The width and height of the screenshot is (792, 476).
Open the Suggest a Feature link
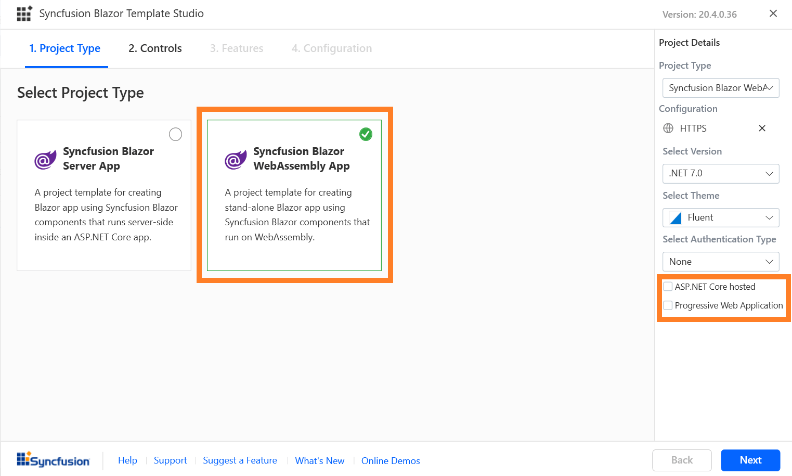(240, 460)
